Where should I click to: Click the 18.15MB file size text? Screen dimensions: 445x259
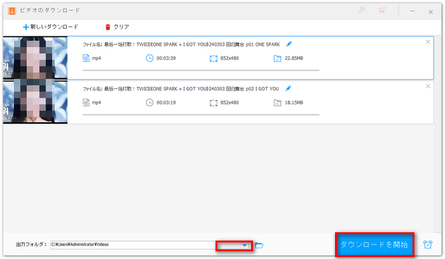[x=294, y=102]
